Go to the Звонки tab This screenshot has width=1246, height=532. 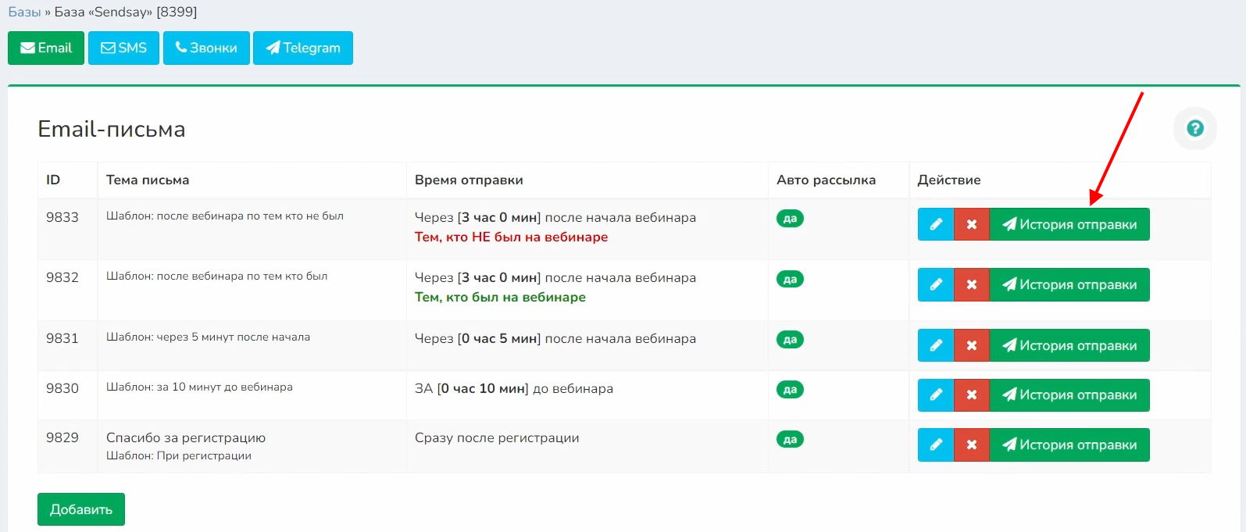(x=206, y=48)
